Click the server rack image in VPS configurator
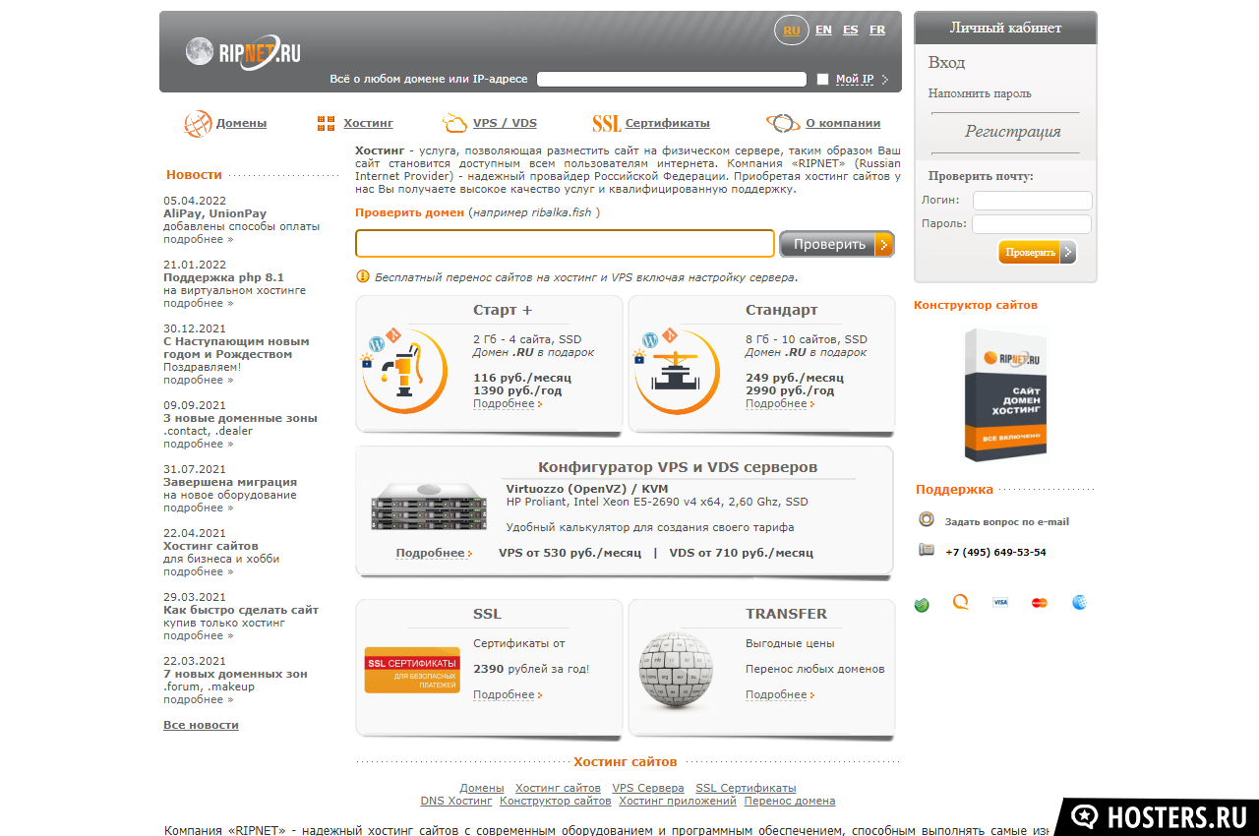1259x836 pixels. point(429,507)
